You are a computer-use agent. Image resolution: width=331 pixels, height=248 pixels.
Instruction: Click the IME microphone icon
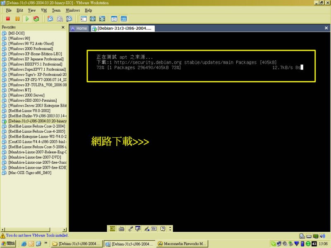pyautogui.click(x=130, y=229)
